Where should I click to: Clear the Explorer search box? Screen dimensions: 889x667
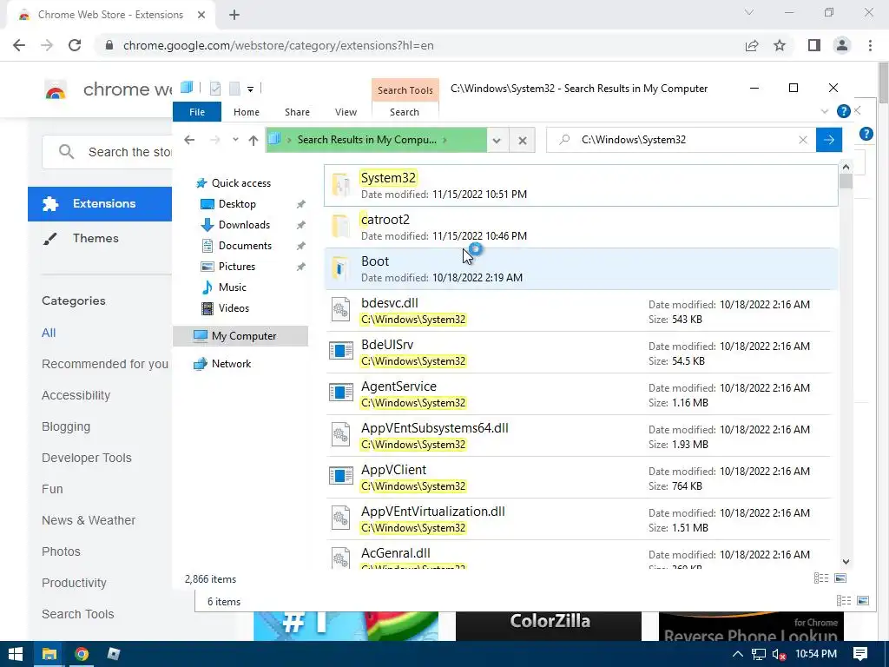click(803, 140)
